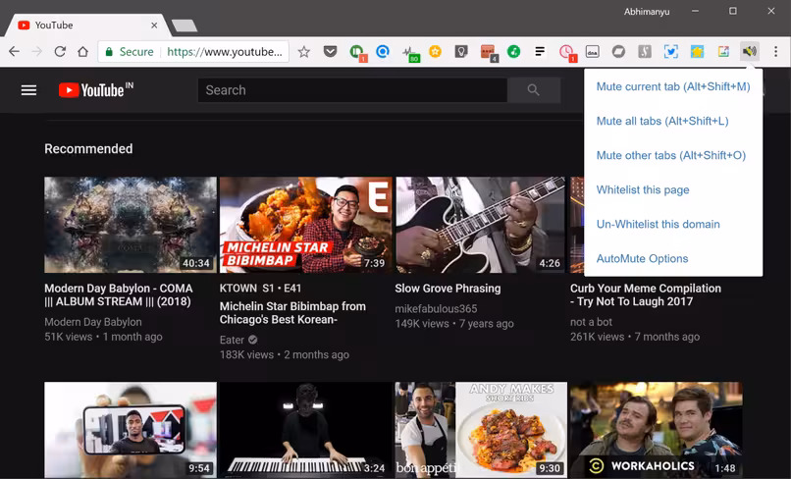Click the gray S-script extension icon
This screenshot has height=479, width=791.
pyautogui.click(x=645, y=51)
